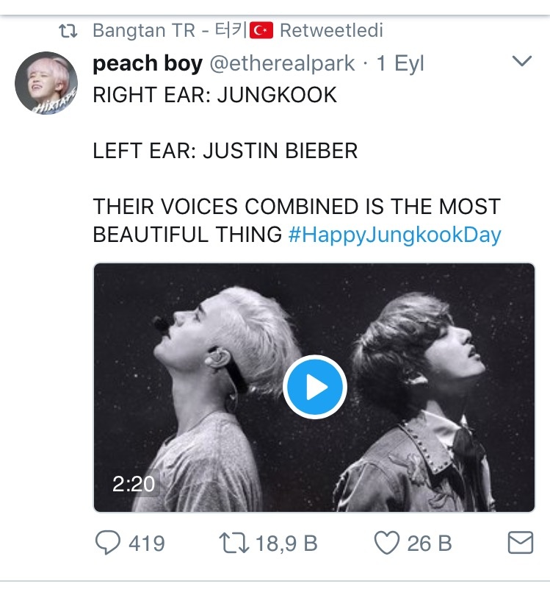Image resolution: width=550 pixels, height=595 pixels.
Task: Open the @etherealpark handle
Action: (x=283, y=64)
